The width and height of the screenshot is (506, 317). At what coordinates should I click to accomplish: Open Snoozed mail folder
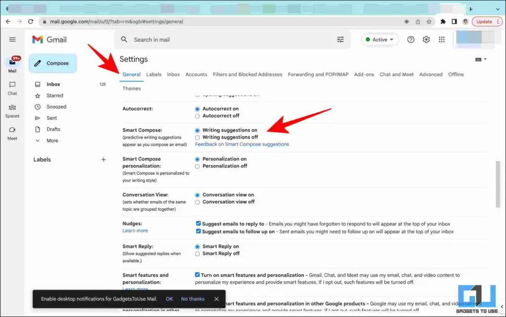point(56,107)
